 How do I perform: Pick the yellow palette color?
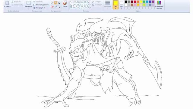[x=141, y=2]
